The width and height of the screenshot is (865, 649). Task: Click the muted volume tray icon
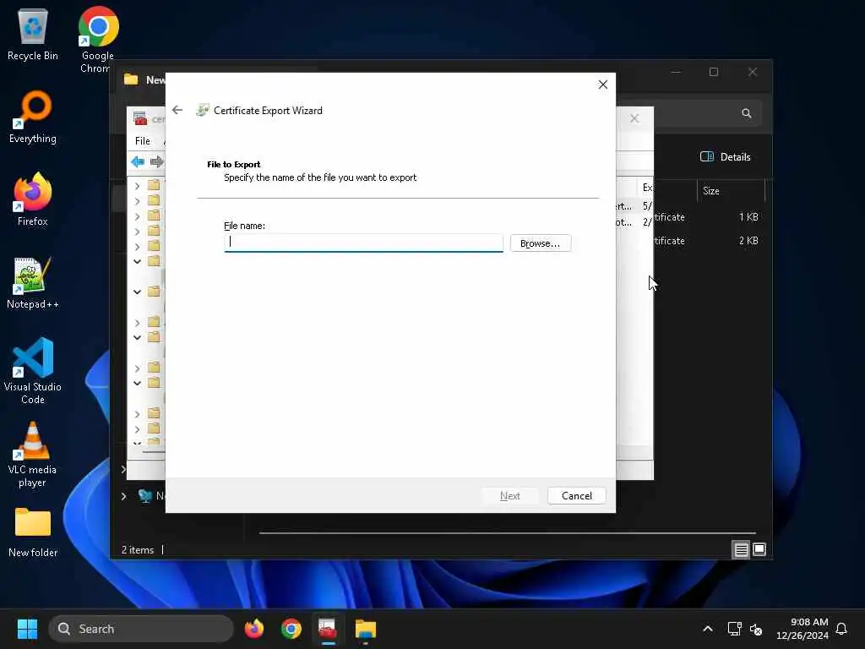[756, 629]
